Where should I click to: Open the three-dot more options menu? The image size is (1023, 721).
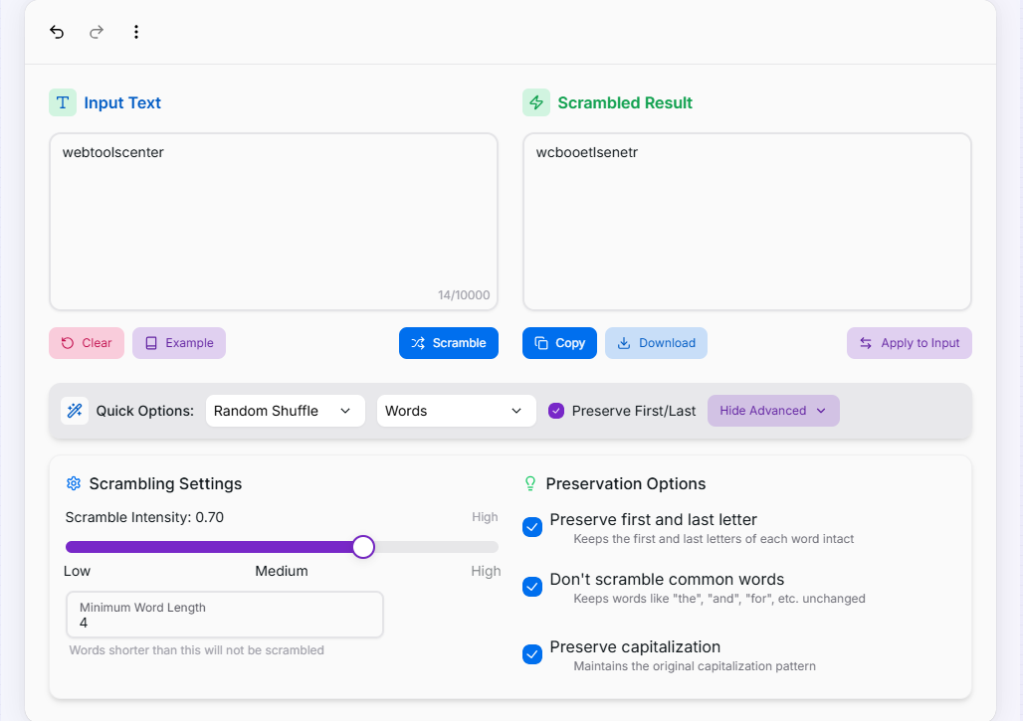(x=136, y=32)
